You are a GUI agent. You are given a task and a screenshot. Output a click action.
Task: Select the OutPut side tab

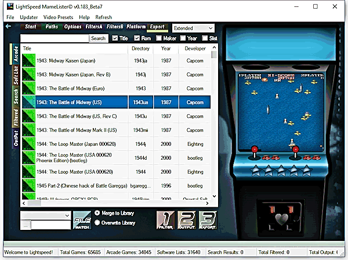[x=16, y=139]
